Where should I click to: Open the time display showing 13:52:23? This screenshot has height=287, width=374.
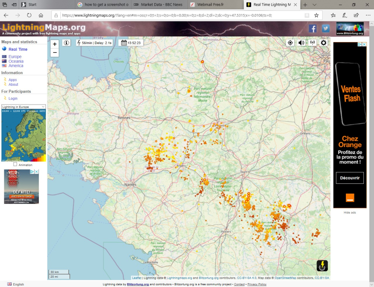pos(131,43)
